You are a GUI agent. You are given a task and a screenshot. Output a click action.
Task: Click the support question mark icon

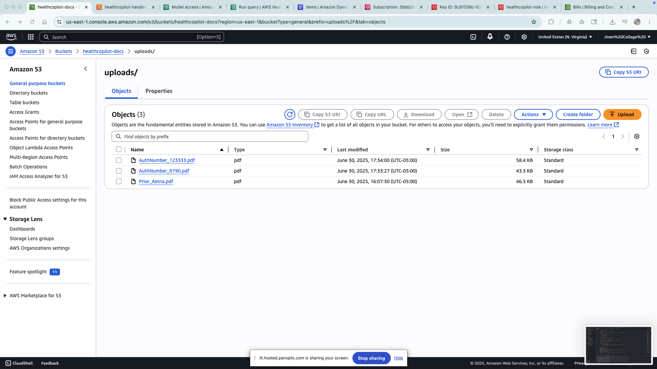[x=507, y=37]
